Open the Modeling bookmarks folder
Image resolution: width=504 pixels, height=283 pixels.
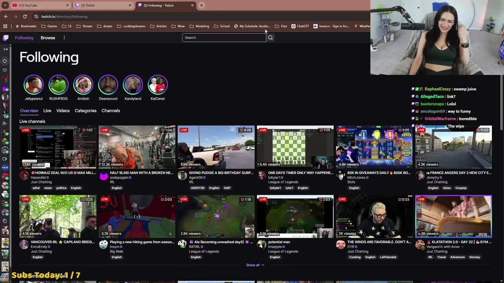(199, 26)
